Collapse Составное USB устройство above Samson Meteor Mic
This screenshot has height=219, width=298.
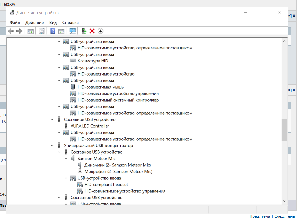point(59,152)
